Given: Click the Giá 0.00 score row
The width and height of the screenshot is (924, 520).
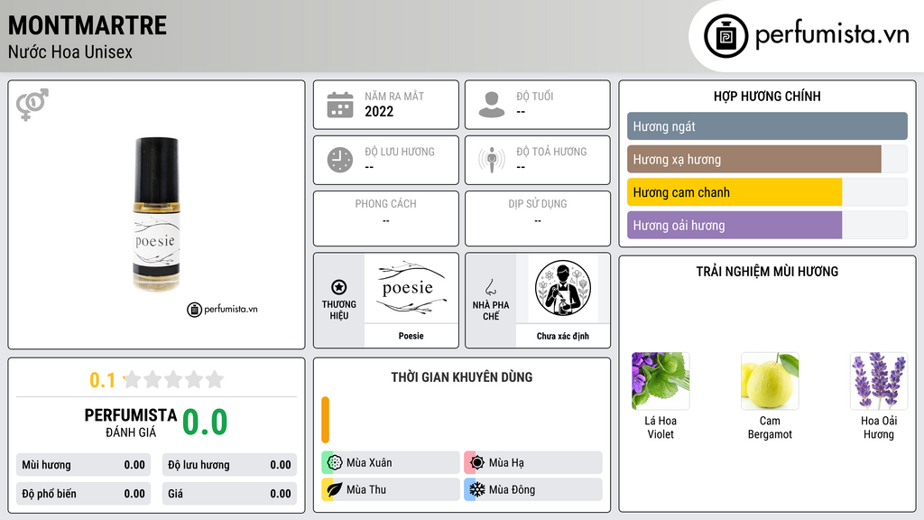Looking at the screenshot, I should click(229, 494).
